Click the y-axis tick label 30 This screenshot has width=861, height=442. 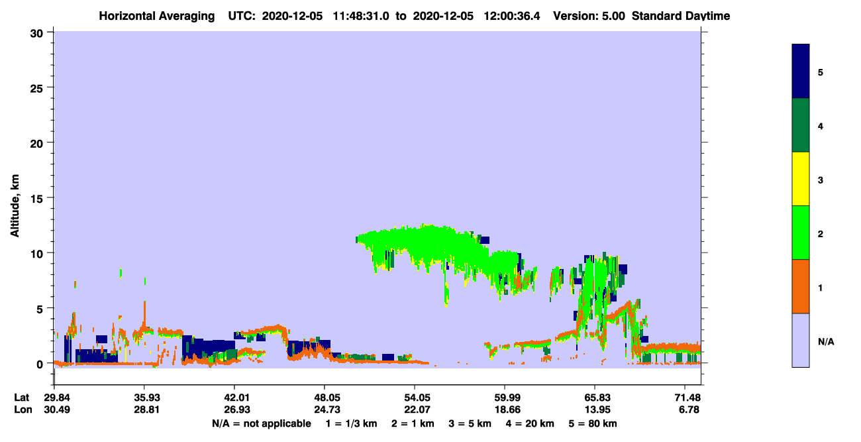[38, 32]
